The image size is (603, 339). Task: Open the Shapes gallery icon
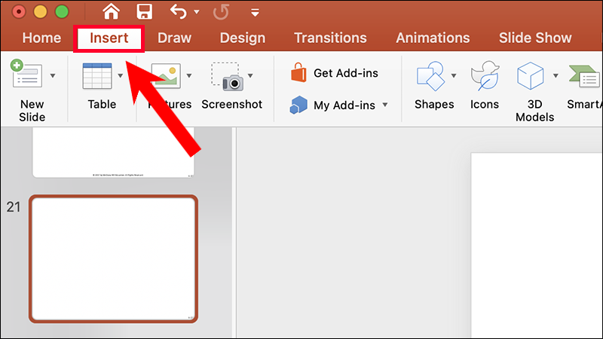(x=430, y=76)
